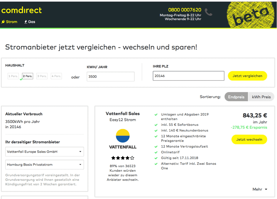Click the 89% von 36523 Kunden review text
The image size is (277, 199).
pos(123,173)
